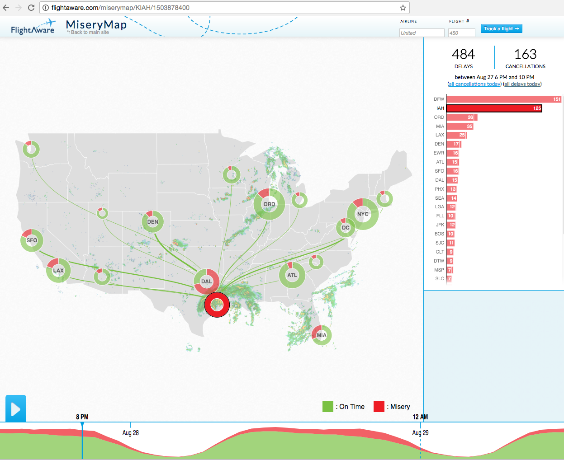Select the DAL airport circle on map
This screenshot has width=564, height=460.
[207, 282]
